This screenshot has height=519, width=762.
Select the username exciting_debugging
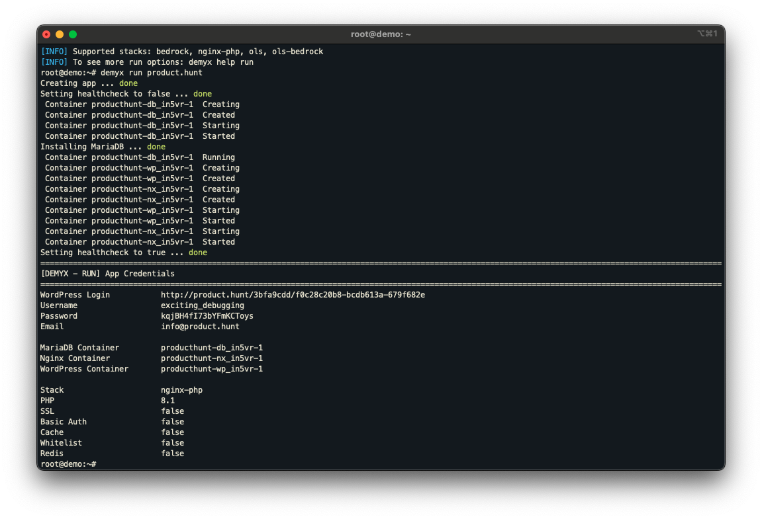[x=203, y=305]
